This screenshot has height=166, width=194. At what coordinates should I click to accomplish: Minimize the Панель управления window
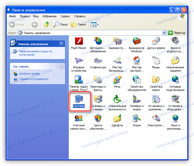(172, 10)
